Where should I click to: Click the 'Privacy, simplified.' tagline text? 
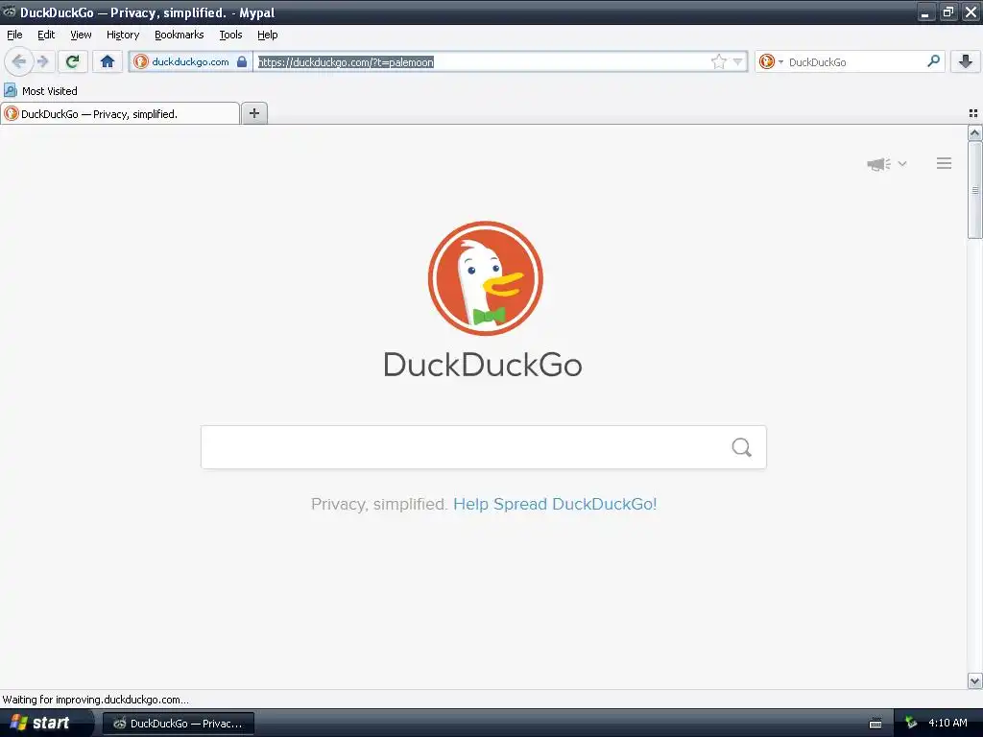coord(379,504)
